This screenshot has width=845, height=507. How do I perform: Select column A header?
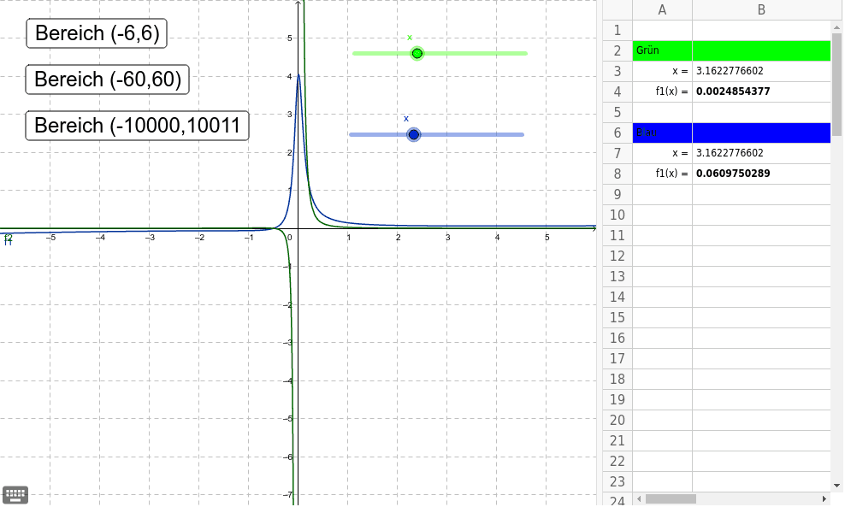(662, 9)
